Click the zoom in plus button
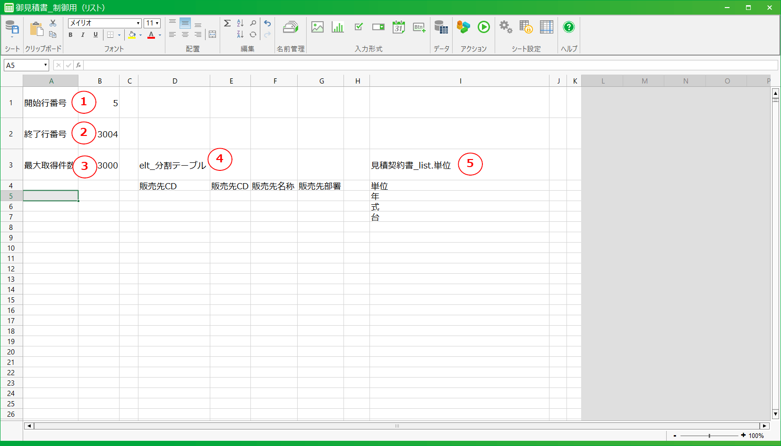Viewport: 781px width, 446px height. coord(743,436)
